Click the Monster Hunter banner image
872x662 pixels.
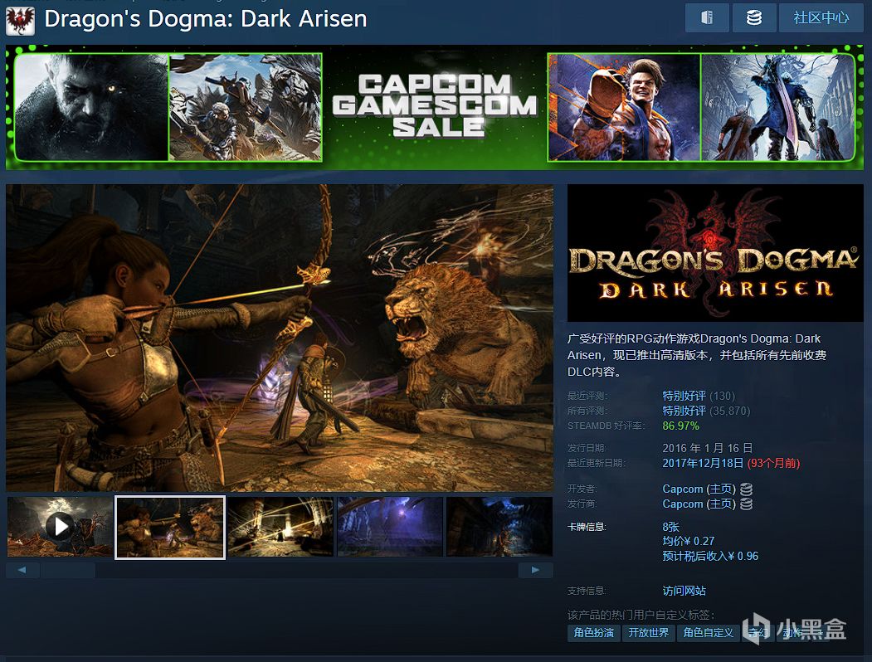pos(246,107)
